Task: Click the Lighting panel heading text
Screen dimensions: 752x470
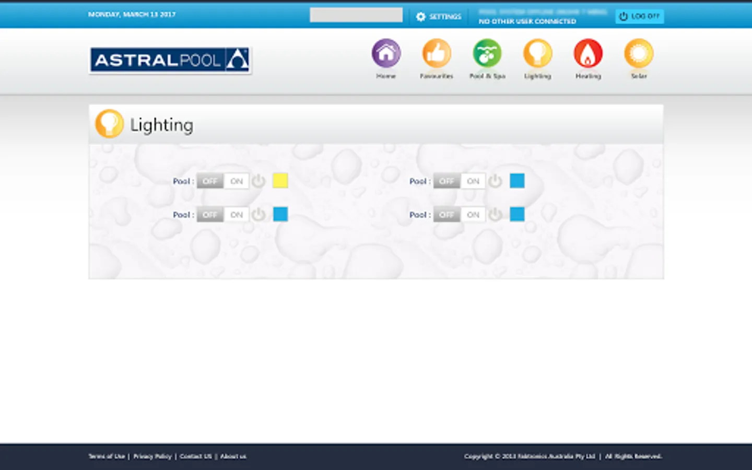Action: pos(161,125)
